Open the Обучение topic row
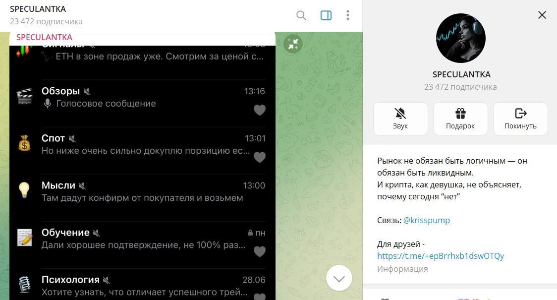This screenshot has width=557, height=300. click(x=141, y=245)
